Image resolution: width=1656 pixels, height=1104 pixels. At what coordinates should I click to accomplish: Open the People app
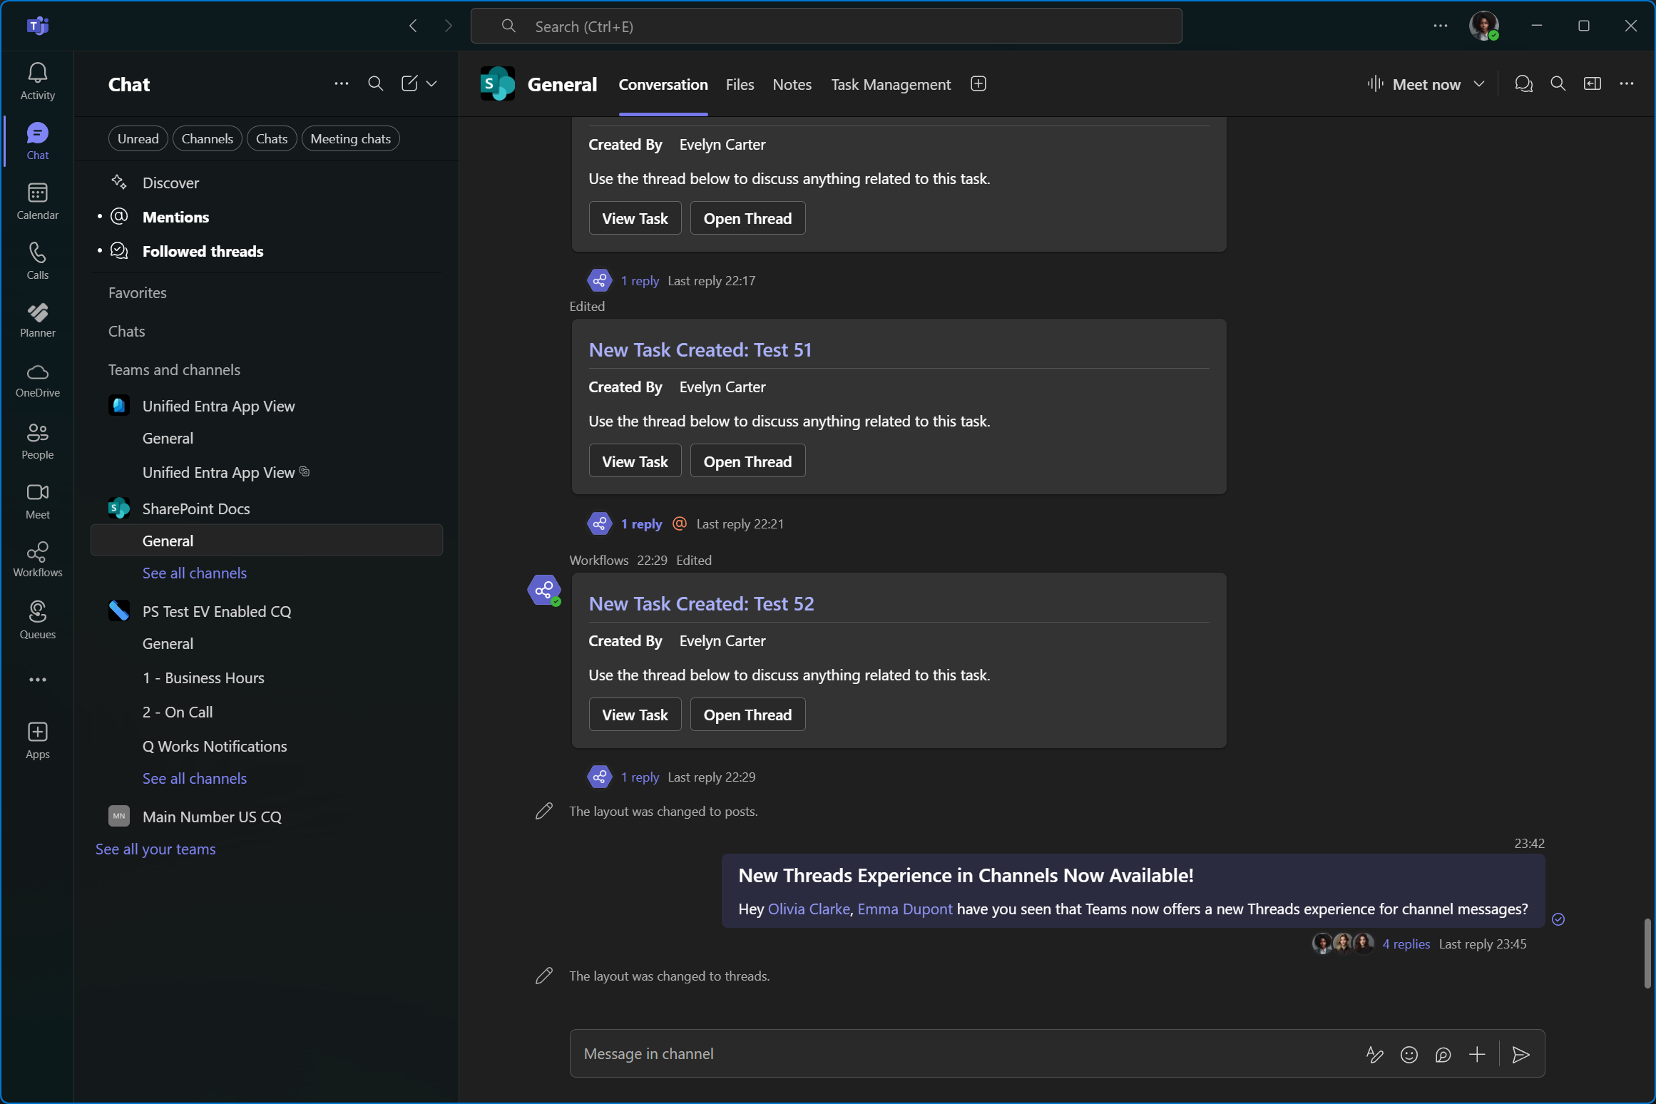(x=38, y=441)
